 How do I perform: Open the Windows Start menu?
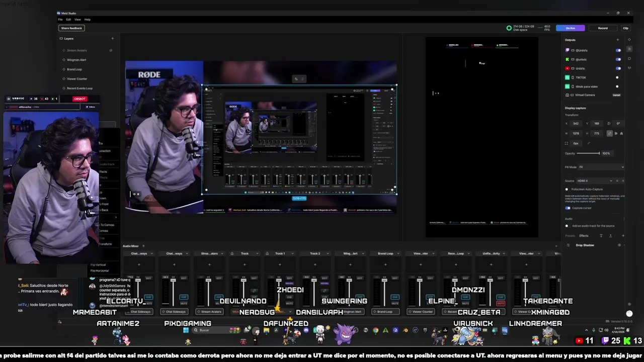186,330
